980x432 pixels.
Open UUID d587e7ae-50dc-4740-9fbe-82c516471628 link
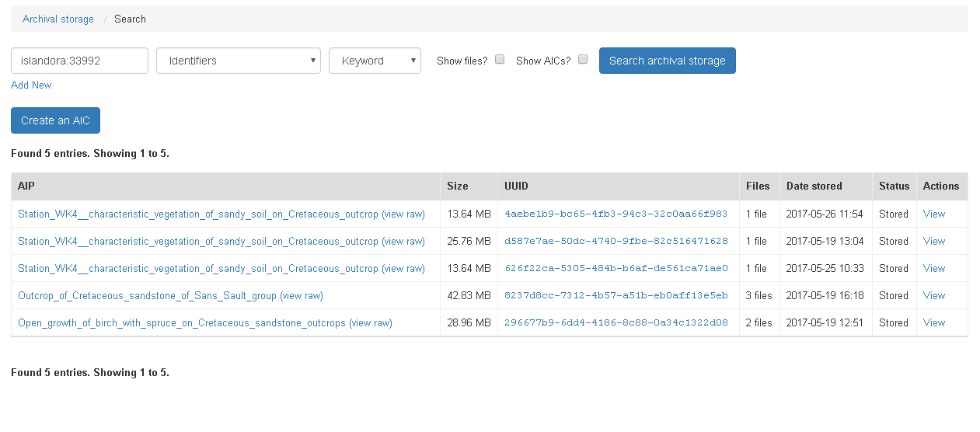[616, 241]
